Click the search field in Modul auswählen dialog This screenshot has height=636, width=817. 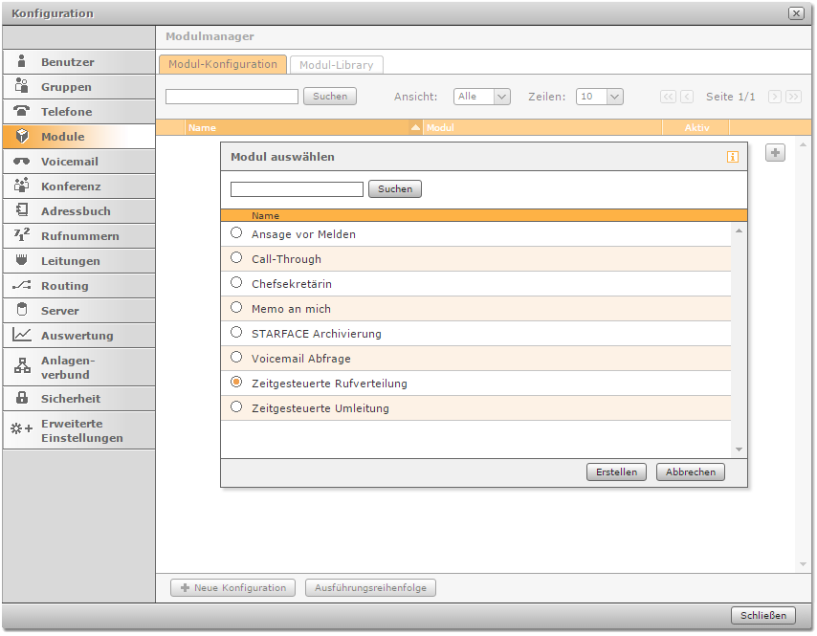click(x=297, y=189)
